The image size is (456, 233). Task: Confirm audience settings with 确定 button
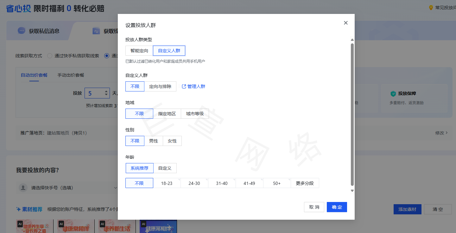click(337, 207)
